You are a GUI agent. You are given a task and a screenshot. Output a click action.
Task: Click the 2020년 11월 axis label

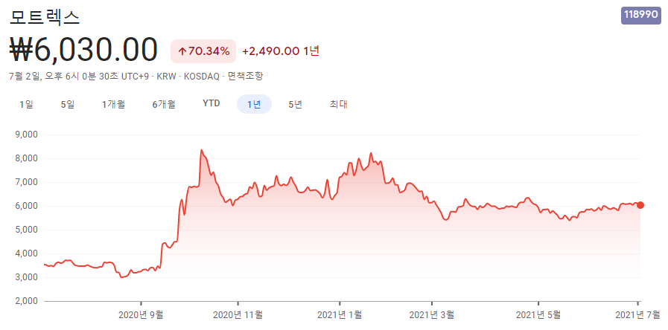point(238,315)
